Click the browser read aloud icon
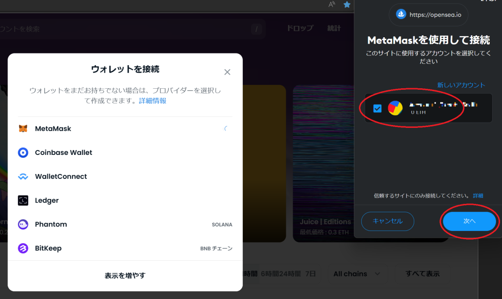The image size is (502, 299). pyautogui.click(x=332, y=5)
